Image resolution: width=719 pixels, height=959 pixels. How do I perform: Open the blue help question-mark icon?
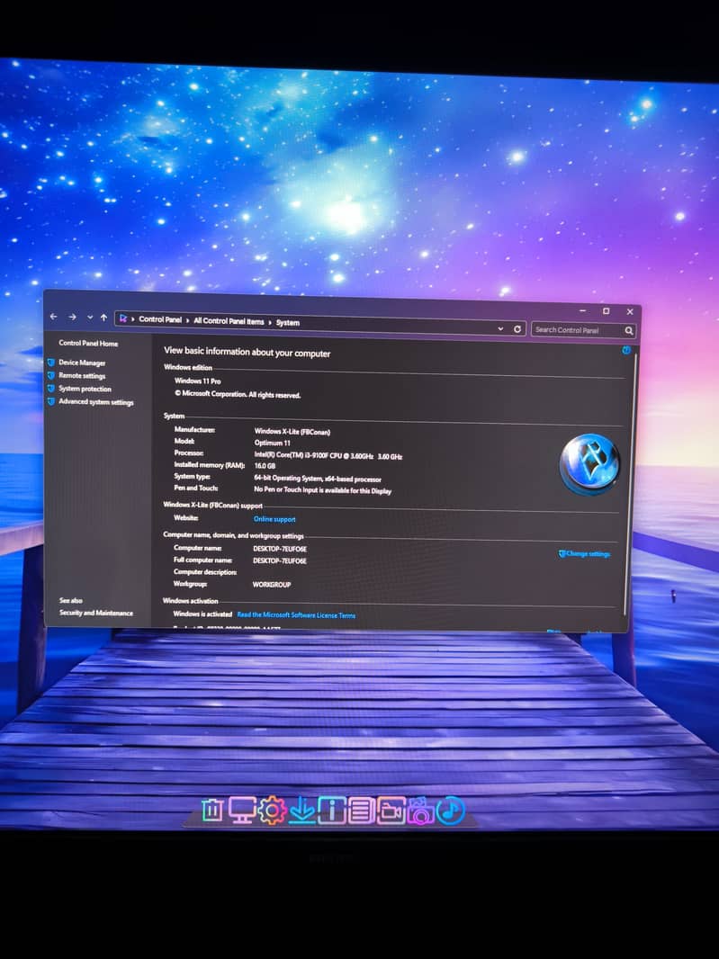point(626,350)
